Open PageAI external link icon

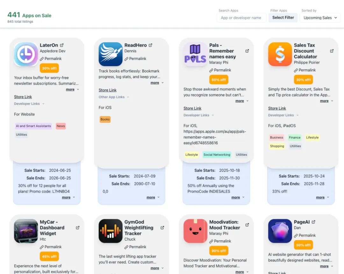tap(313, 222)
